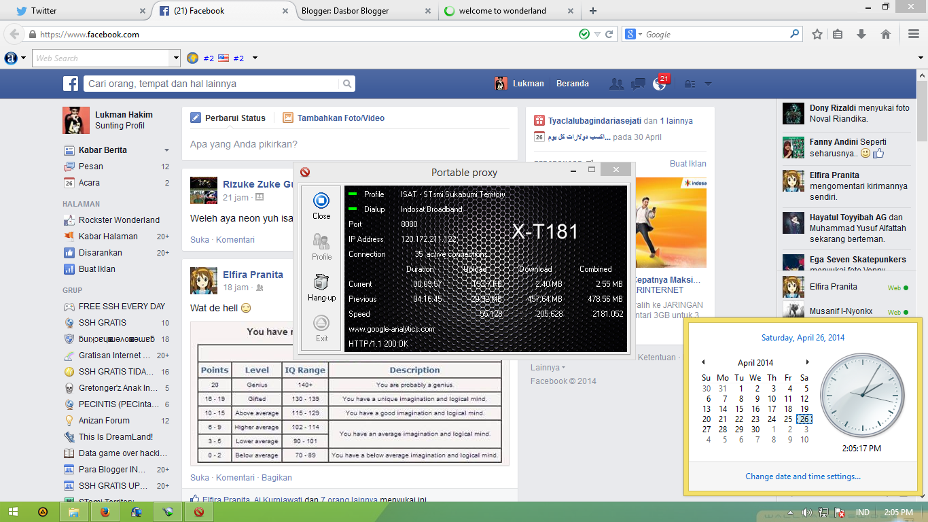This screenshot has height=522, width=928.
Task: Click the Beranda link in the top bar
Action: click(x=573, y=84)
